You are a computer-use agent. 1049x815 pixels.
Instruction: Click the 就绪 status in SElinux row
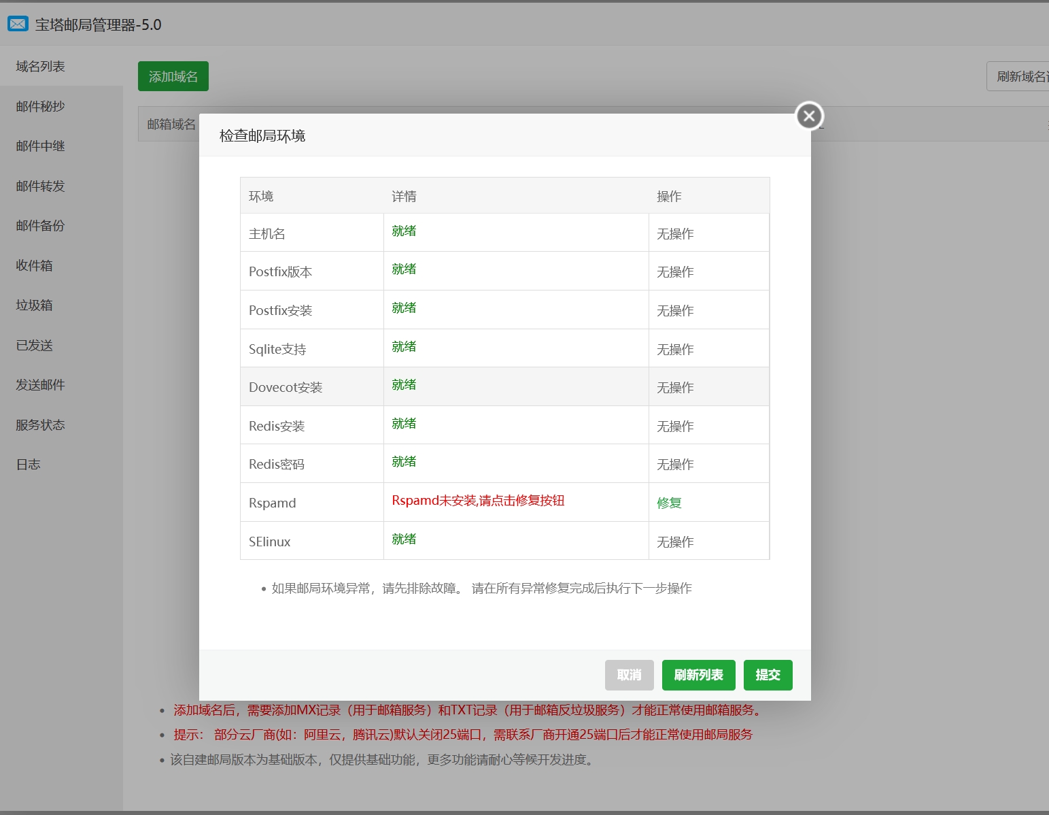tap(404, 539)
